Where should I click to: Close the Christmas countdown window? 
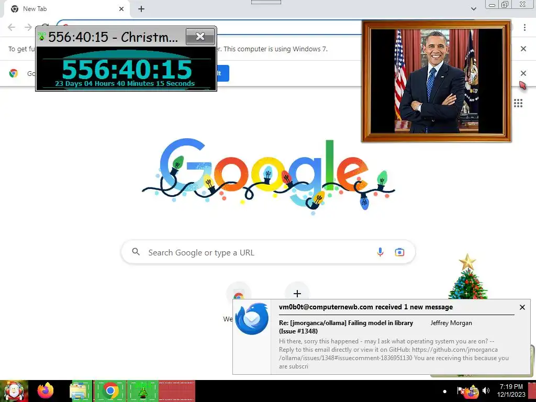tap(200, 36)
